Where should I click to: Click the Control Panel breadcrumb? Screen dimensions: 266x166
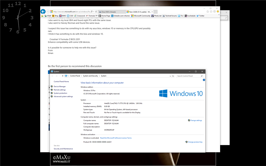pos(75,76)
